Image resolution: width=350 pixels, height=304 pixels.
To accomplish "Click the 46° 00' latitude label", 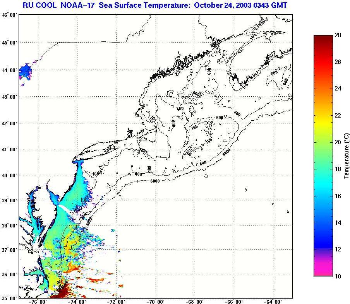I will pyautogui.click(x=10, y=15).
